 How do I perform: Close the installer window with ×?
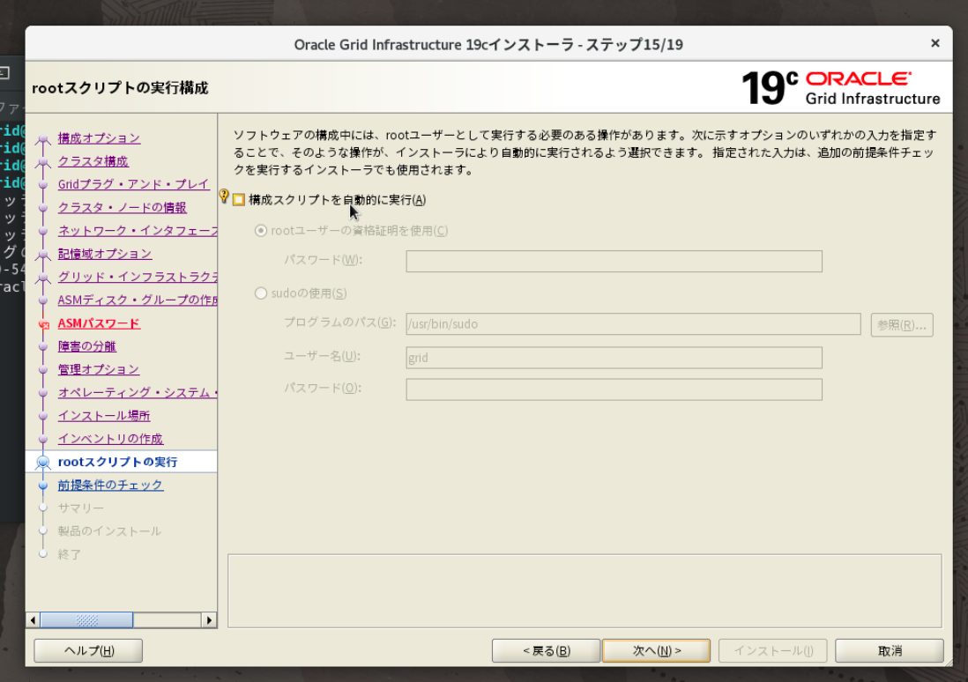click(934, 43)
